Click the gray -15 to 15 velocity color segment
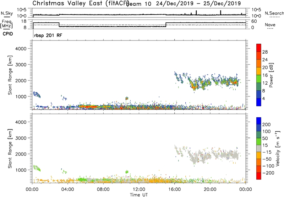Viewport: 284px width, 197px height. (x=259, y=149)
